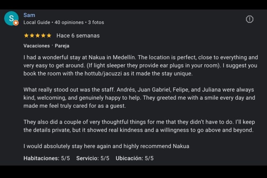This screenshot has height=178, width=267.
Task: Open reviewer name Sam
Action: (29, 15)
